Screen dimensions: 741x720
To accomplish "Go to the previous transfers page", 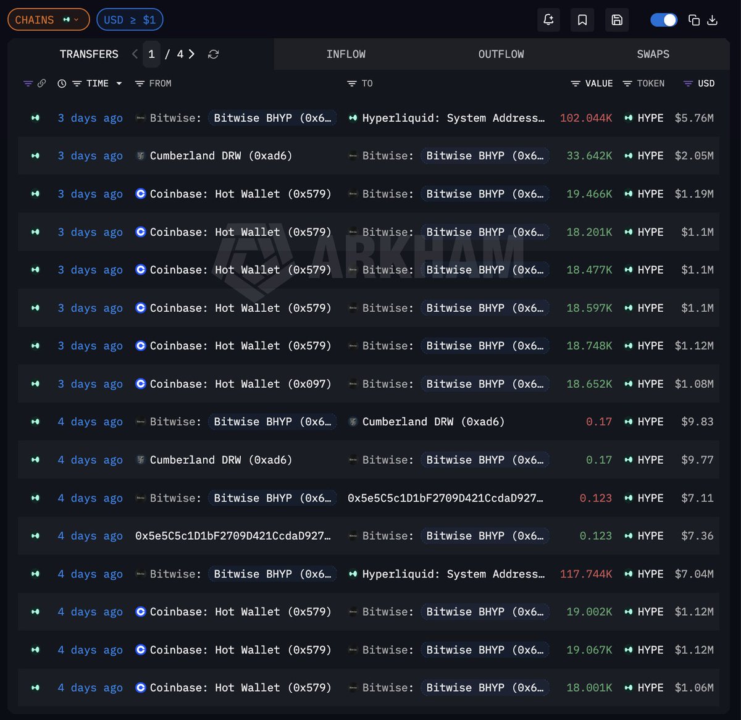I will coord(135,54).
